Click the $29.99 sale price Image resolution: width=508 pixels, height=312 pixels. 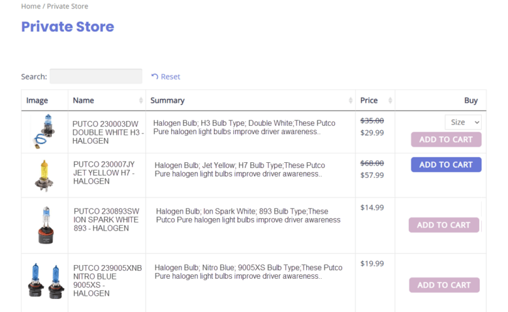click(372, 133)
